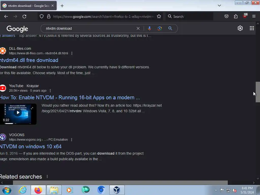
Task: Click the DLL-files.com URL text
Action: pyautogui.click(x=39, y=53)
